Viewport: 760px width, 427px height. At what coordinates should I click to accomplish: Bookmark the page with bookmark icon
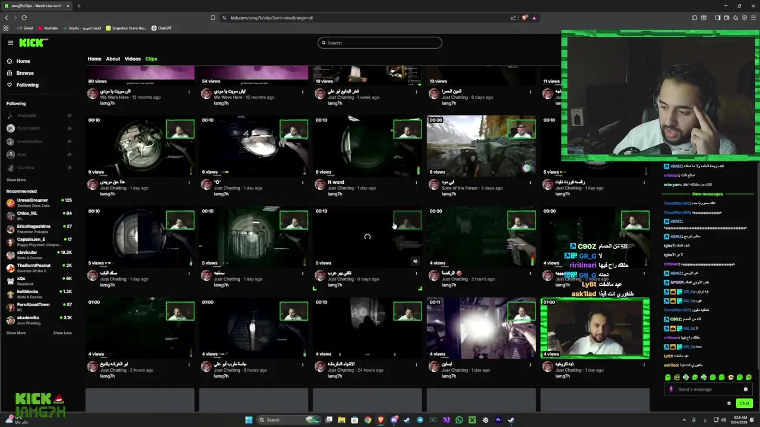click(213, 18)
